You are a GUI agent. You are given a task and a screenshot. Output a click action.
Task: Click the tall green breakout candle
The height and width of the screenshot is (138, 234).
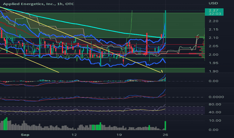click(165, 24)
